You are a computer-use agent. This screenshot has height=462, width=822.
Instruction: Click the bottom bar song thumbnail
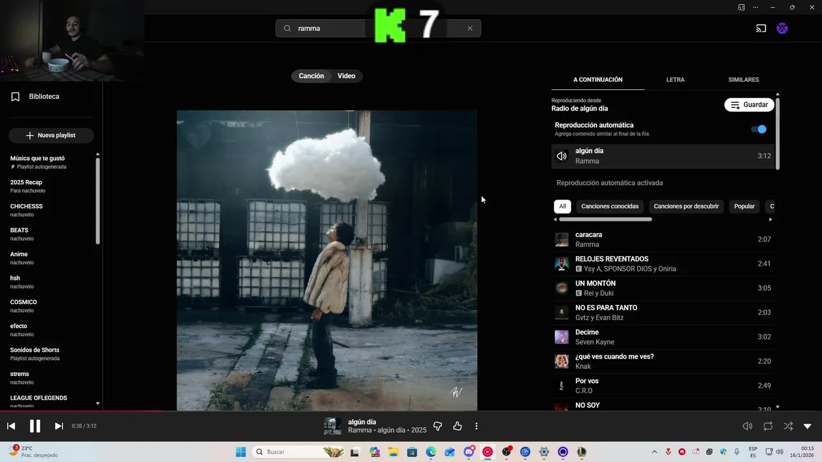click(332, 426)
